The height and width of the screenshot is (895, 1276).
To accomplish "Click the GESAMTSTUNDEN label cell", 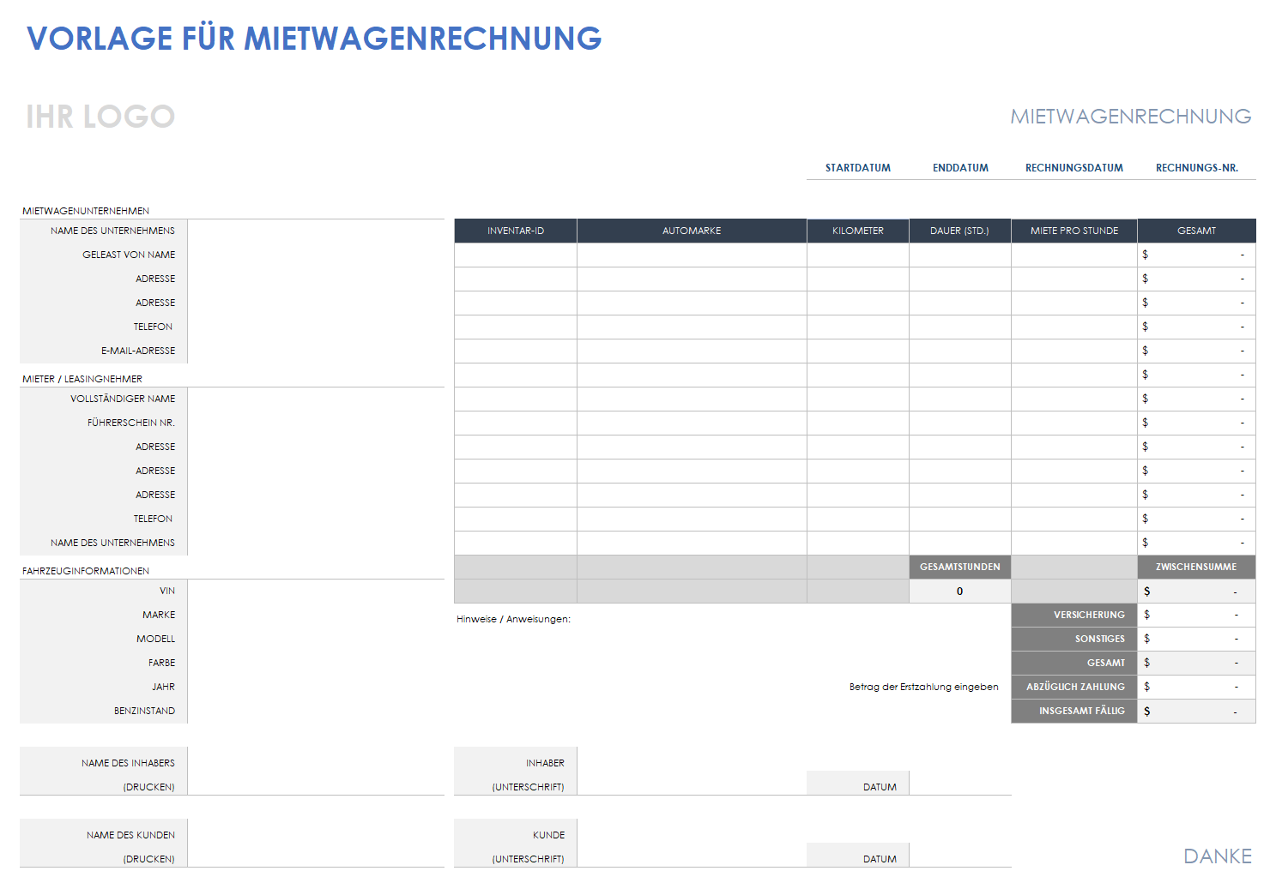I will coord(960,567).
